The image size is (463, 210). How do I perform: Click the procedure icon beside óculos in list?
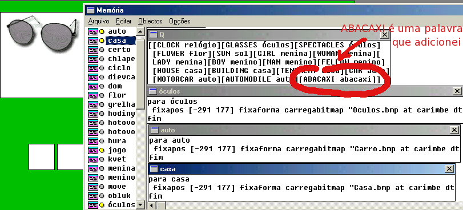tap(92, 205)
